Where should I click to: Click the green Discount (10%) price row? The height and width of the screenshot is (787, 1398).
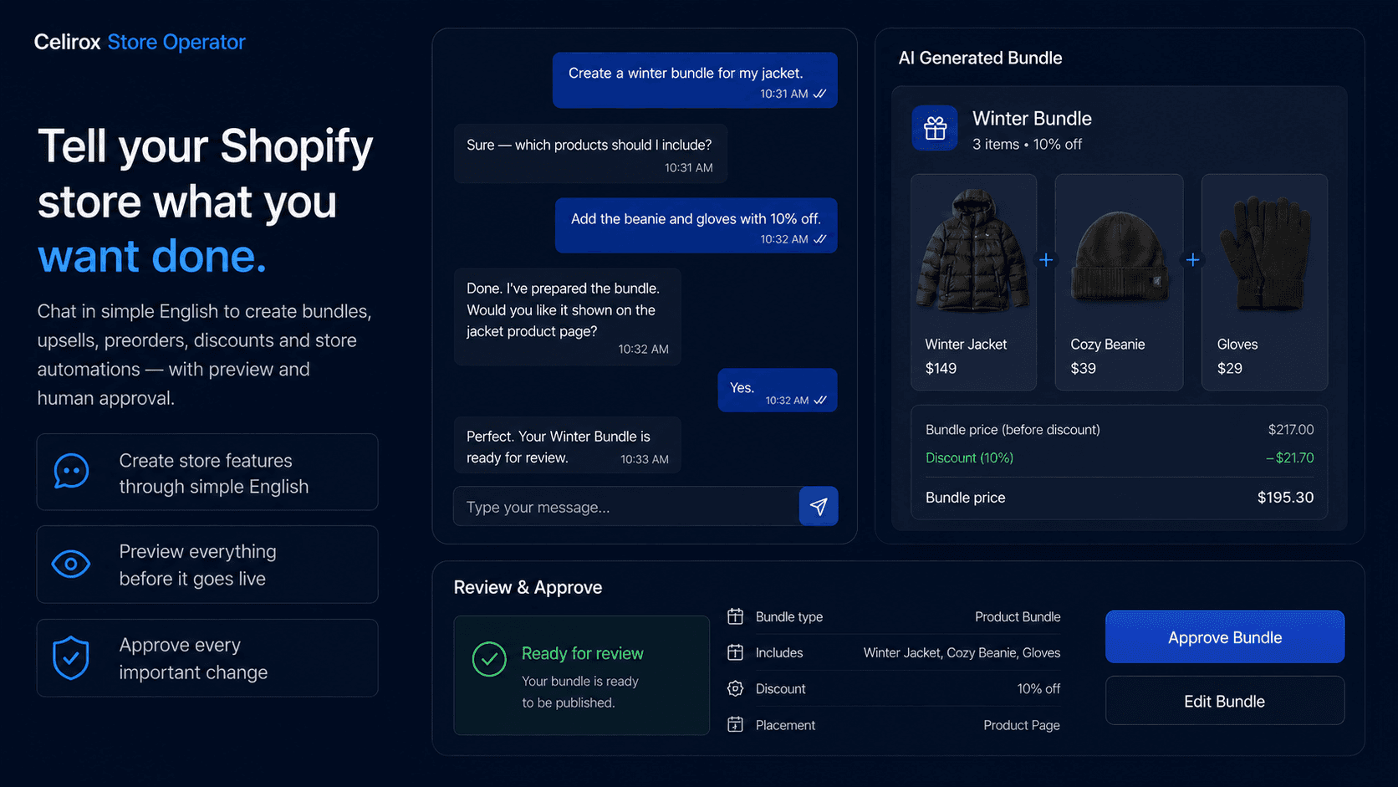pos(1120,457)
